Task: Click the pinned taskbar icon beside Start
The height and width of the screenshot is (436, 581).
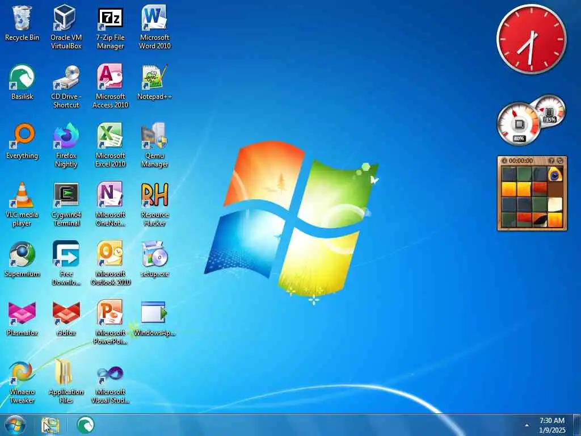Action: coord(50,425)
